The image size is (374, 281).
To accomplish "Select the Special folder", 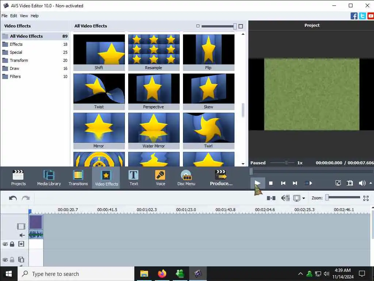I will (35, 52).
